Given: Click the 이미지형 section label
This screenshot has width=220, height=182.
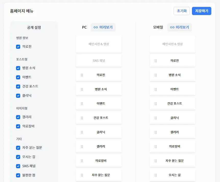Looking at the screenshot, I should coord(22,108).
